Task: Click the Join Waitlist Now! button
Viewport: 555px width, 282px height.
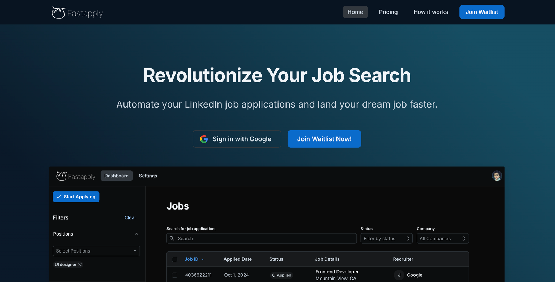Action: [324, 139]
